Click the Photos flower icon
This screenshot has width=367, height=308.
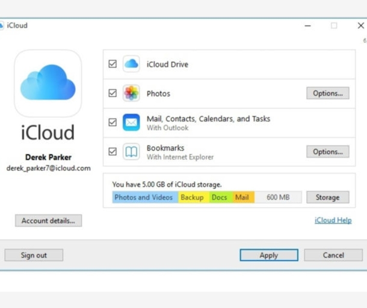(131, 93)
